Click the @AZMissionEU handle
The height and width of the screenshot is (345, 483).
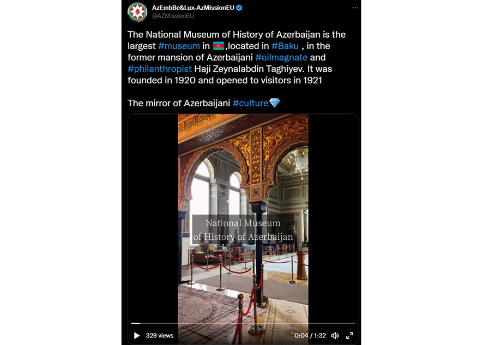(173, 16)
